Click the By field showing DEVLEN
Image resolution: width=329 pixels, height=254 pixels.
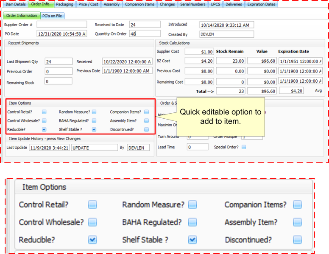pos(138,148)
